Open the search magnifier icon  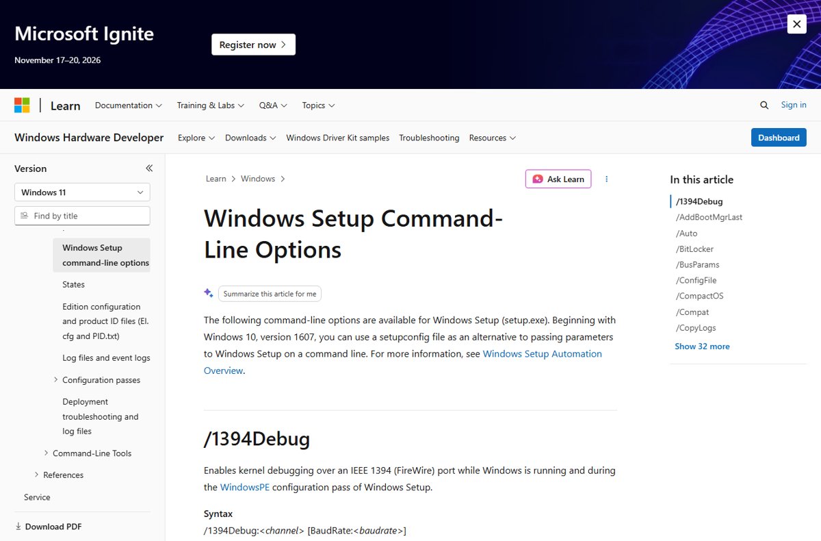point(764,105)
